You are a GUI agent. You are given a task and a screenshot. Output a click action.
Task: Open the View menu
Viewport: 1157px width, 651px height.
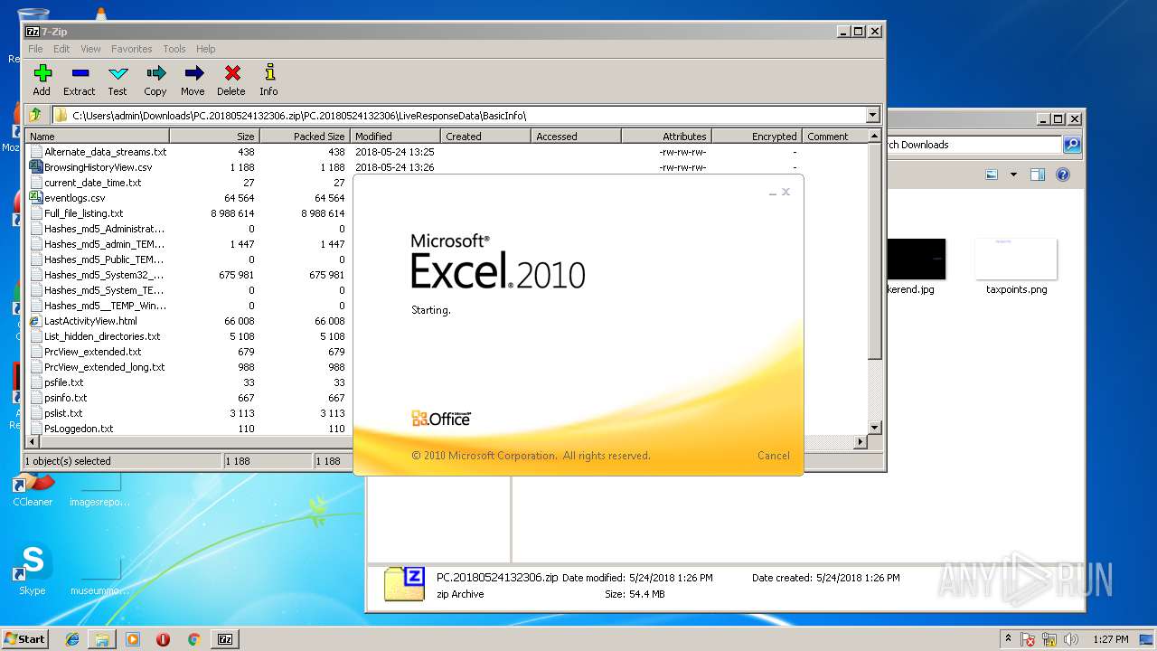tap(90, 49)
